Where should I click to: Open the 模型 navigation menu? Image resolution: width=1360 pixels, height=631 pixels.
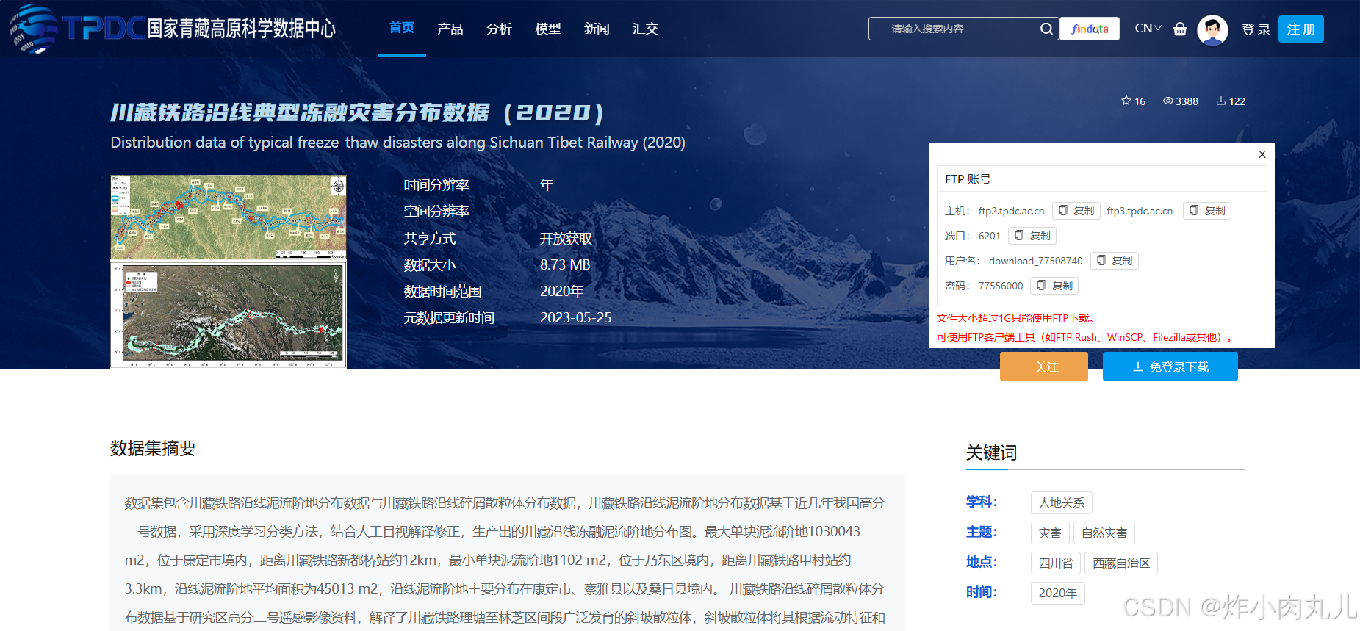[x=548, y=29]
